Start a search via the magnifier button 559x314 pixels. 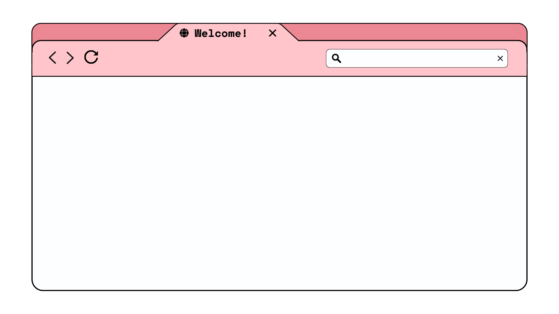337,58
